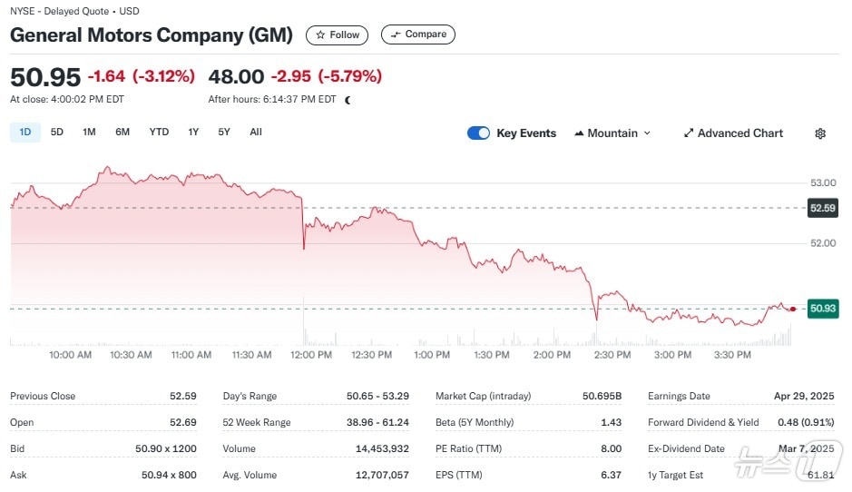This screenshot has height=492, width=852.
Task: Show All-time chart range
Action: 256,132
